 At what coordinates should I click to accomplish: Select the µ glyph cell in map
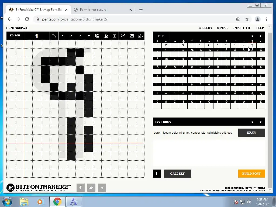[x=243, y=45]
